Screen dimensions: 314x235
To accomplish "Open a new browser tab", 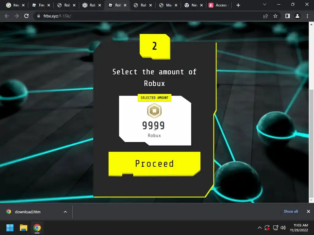I will coord(238,5).
